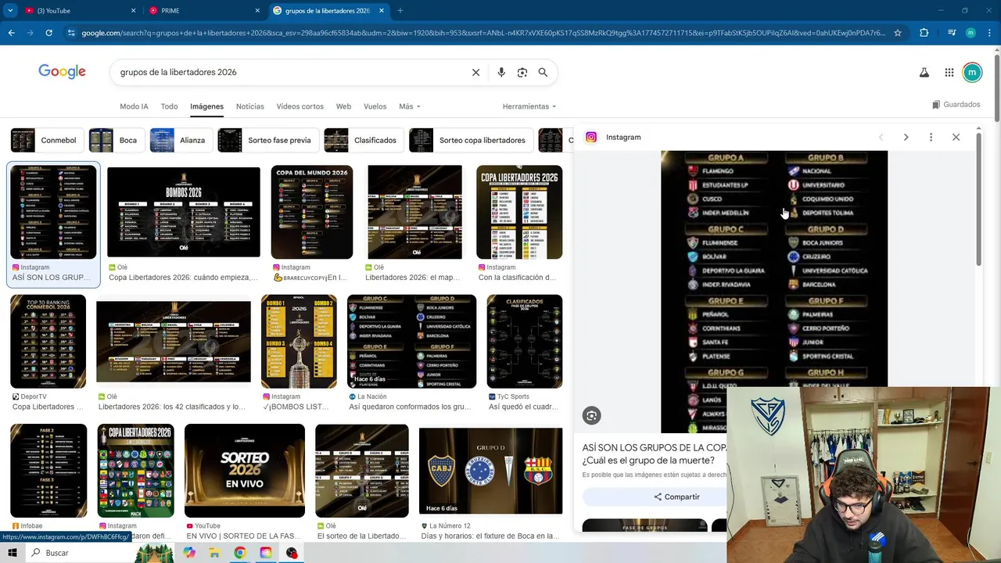Search inside the image with the Lens button

(x=592, y=416)
